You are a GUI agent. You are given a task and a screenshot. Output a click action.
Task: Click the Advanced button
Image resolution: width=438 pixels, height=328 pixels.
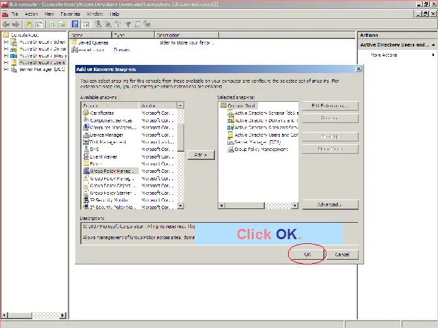coord(330,204)
